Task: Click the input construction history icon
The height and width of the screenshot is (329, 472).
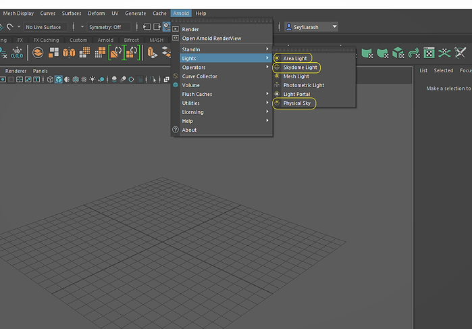Action: pyautogui.click(x=147, y=27)
